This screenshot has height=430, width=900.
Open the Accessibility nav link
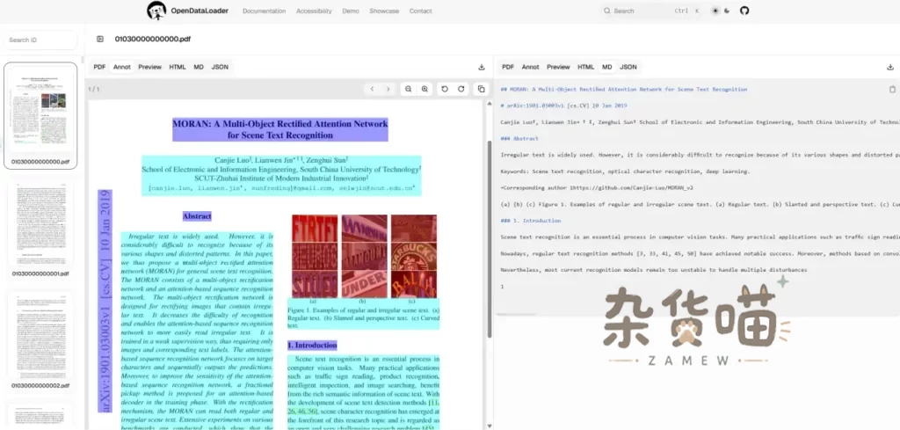coord(314,11)
